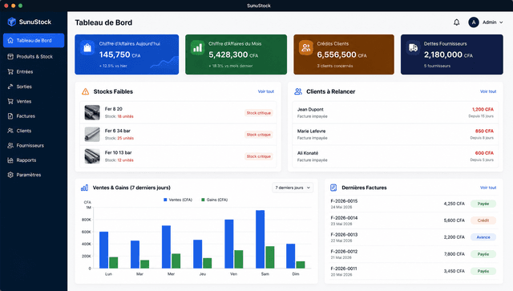This screenshot has height=291, width=513.
Task: Click the Ventes cart icon
Action: pos(10,102)
